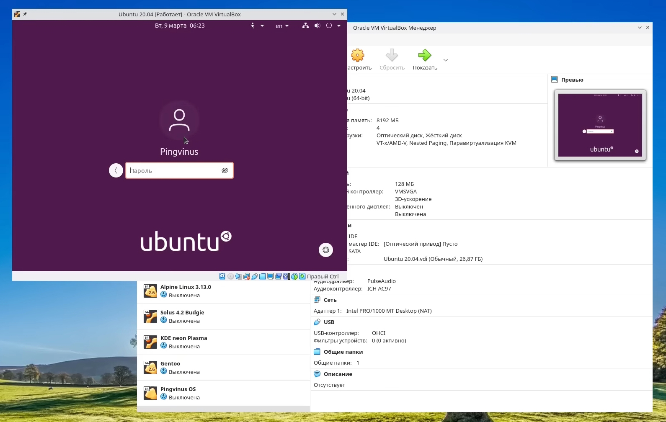The image size is (666, 422).
Task: Click the horizontal scrollbar under VM list
Action: point(223,409)
